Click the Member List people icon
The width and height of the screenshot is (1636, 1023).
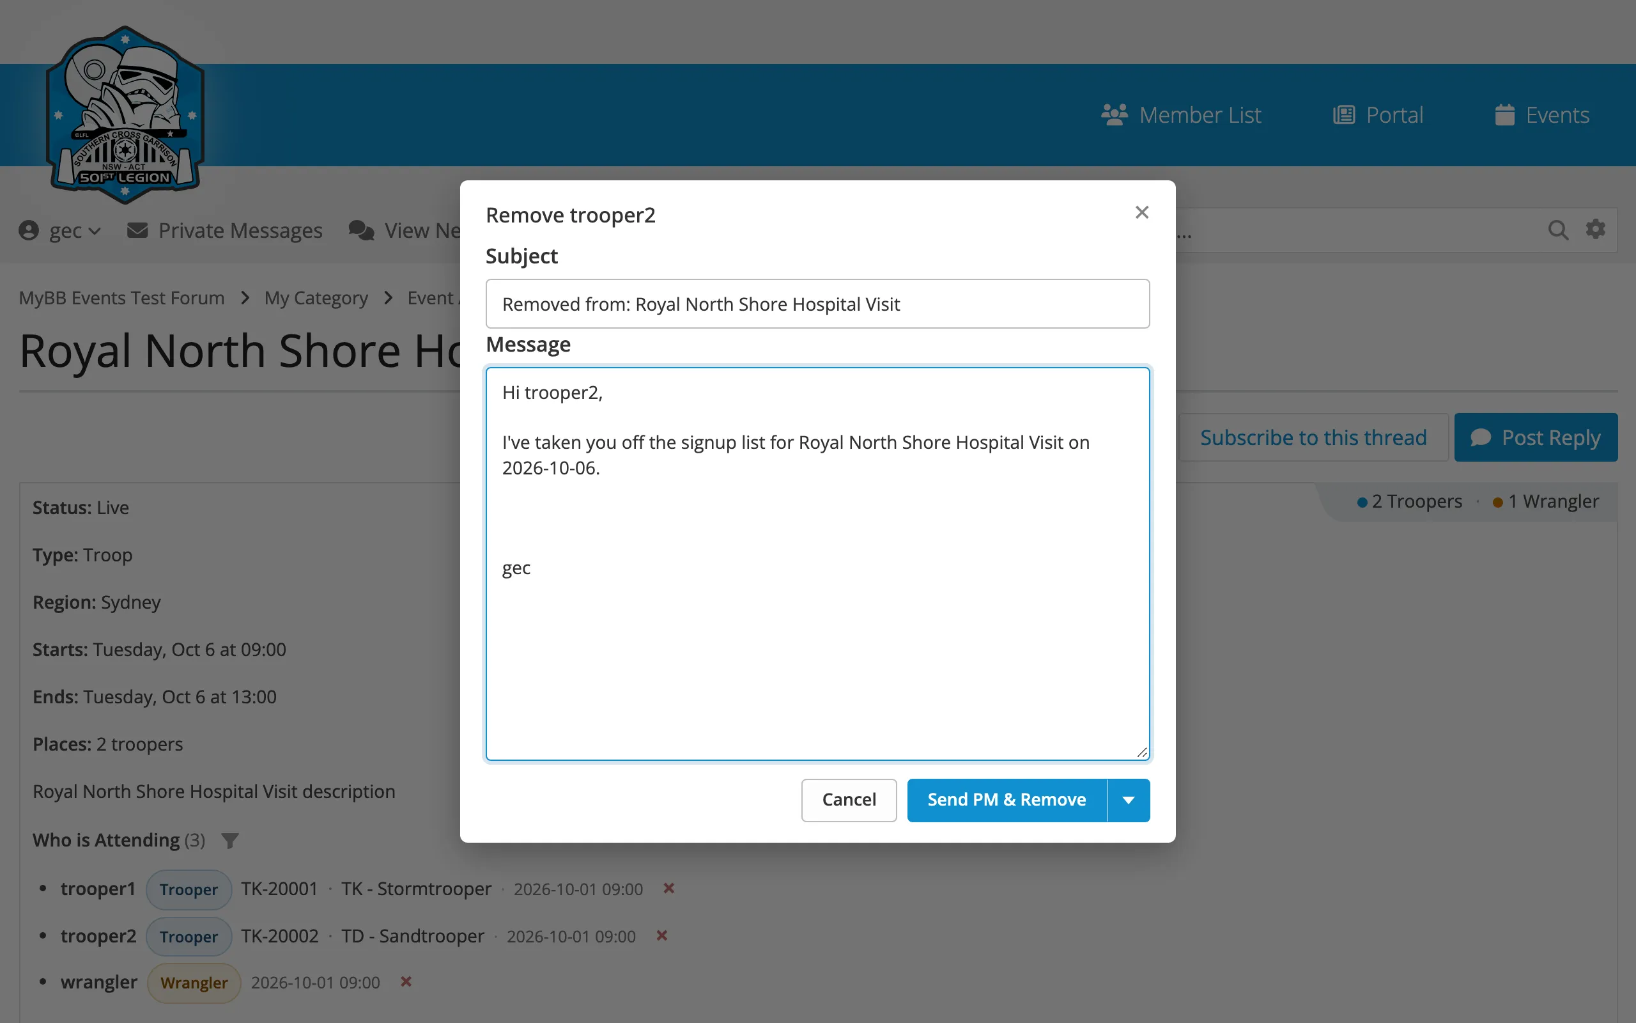(1115, 115)
